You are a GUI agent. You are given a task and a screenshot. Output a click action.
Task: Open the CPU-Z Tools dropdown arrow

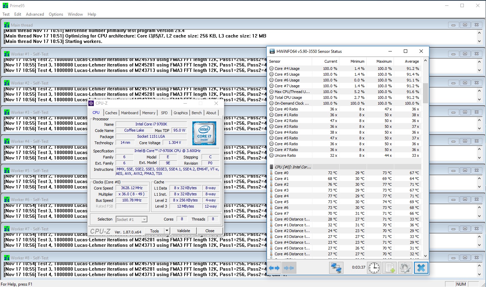click(167, 231)
